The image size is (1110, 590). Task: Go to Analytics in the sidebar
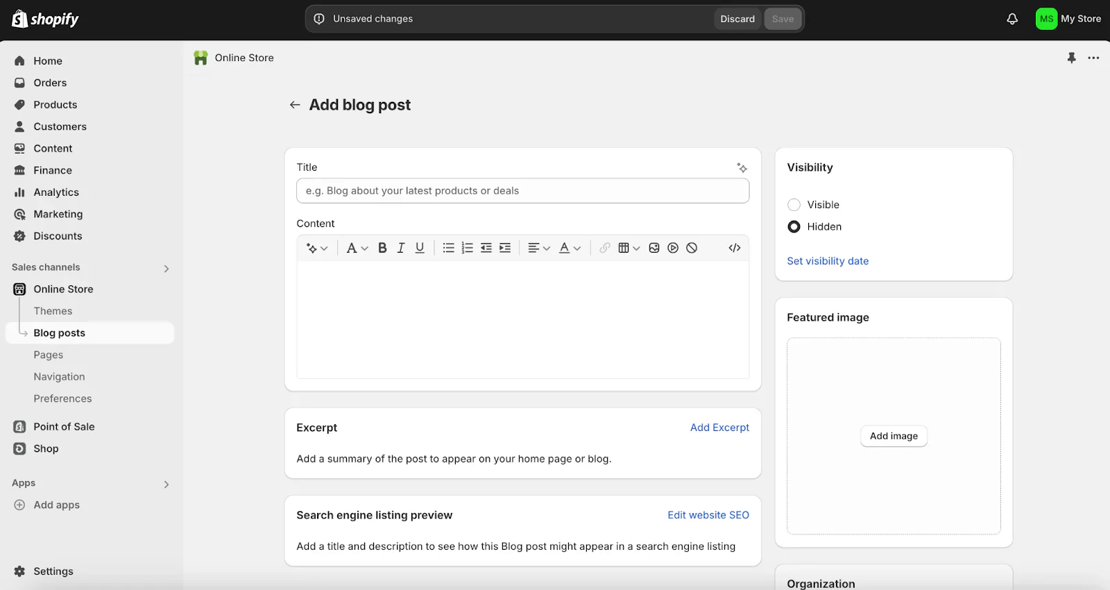pyautogui.click(x=56, y=192)
